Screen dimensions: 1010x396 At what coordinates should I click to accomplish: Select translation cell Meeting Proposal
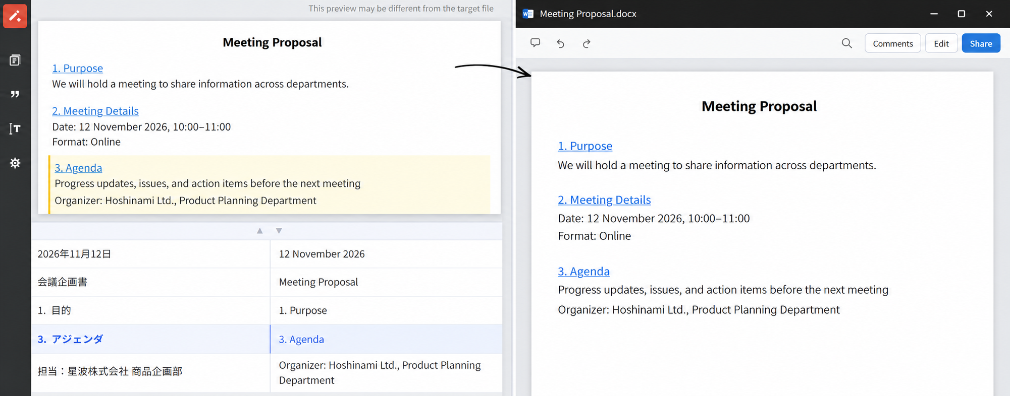386,282
